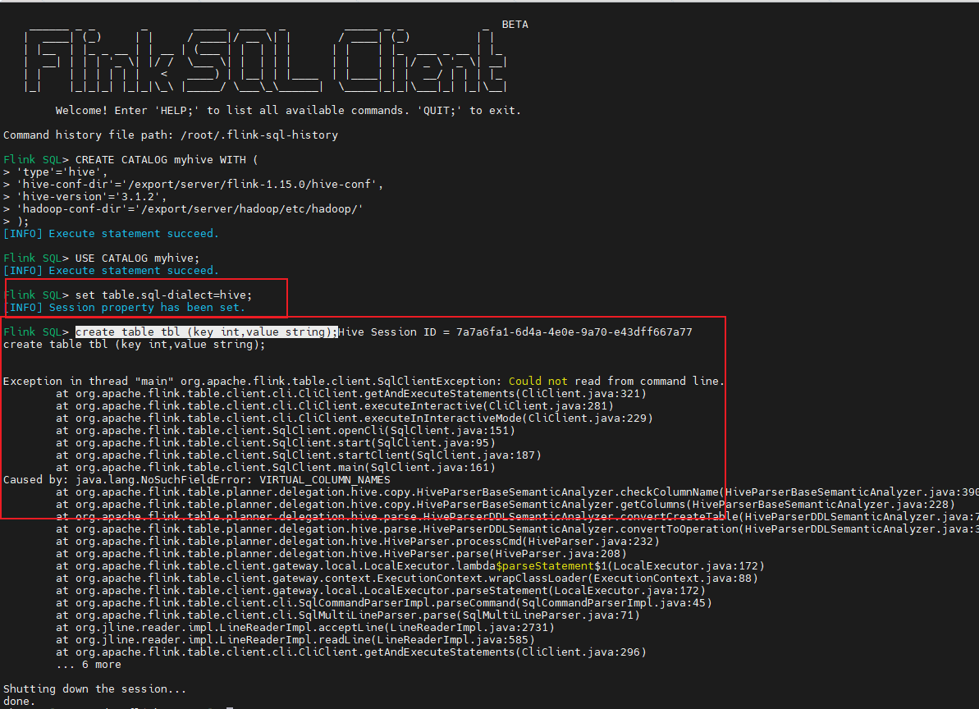
Task: Click 'Caused by: java.lang.NoSuchFieldError' line
Action: (197, 480)
